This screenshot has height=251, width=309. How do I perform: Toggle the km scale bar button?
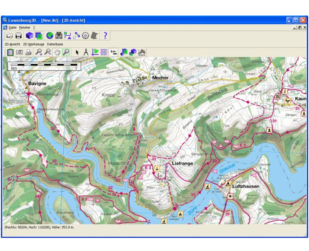point(114,52)
